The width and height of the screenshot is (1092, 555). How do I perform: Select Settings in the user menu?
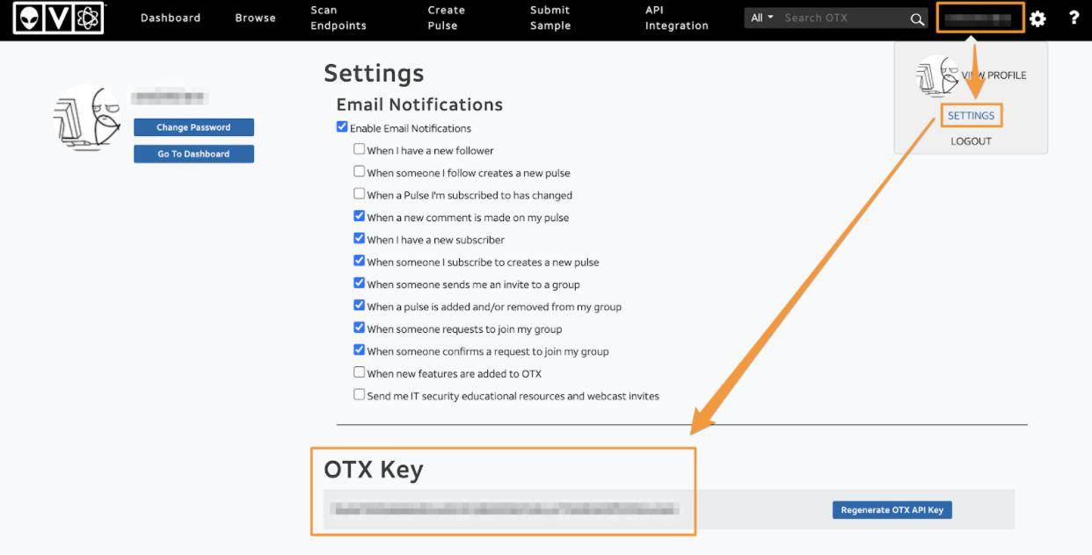(x=971, y=115)
